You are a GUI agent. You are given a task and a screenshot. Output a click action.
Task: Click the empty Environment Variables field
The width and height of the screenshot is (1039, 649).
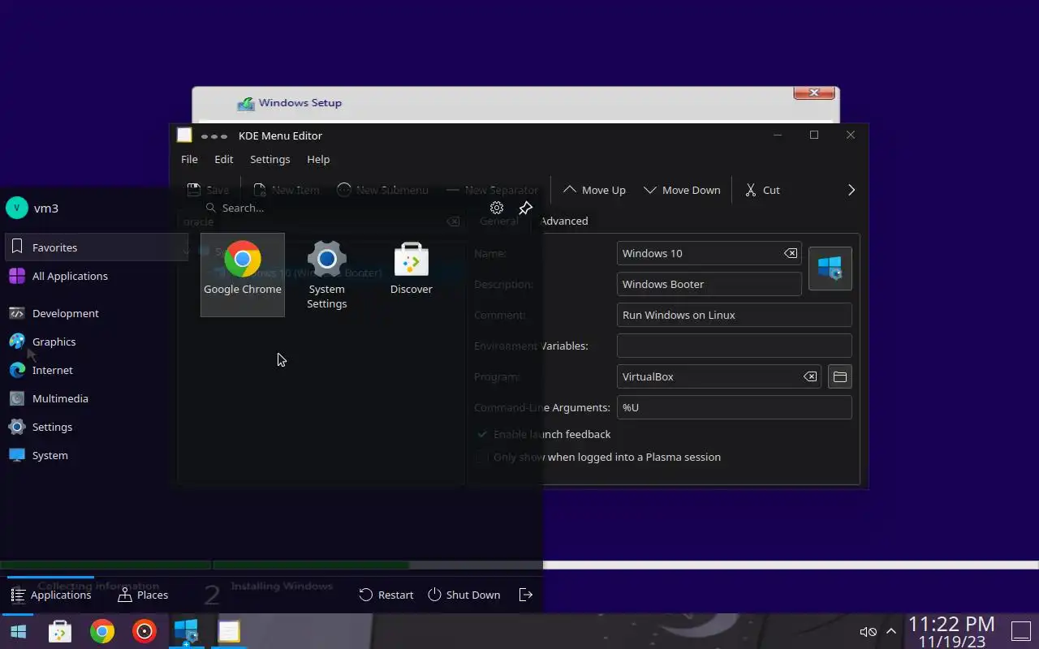pyautogui.click(x=734, y=346)
